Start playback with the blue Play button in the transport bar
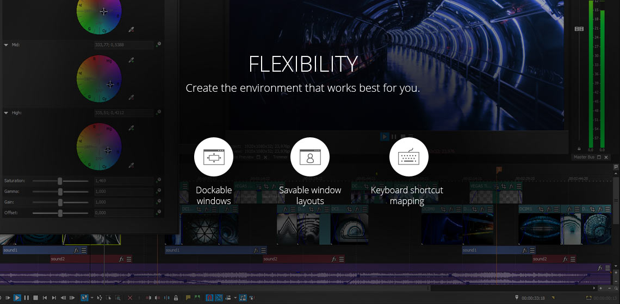Viewport: 620px width, 304px height. [17, 297]
